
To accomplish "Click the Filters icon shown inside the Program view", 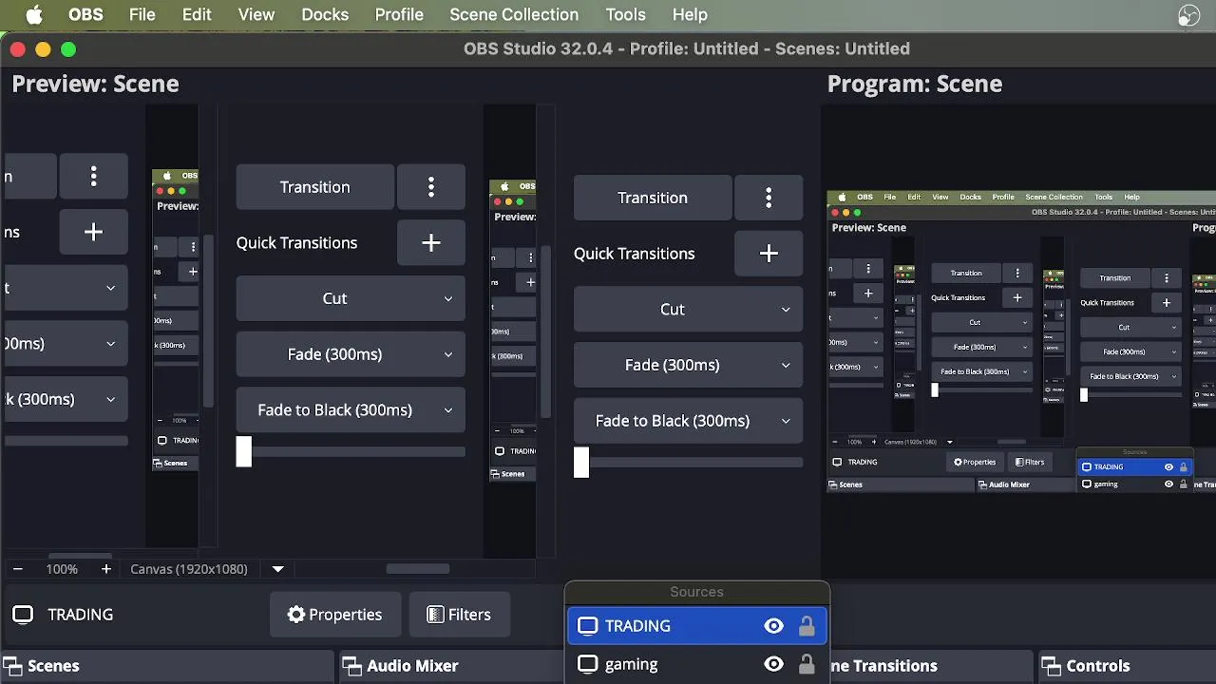I will pos(1019,463).
